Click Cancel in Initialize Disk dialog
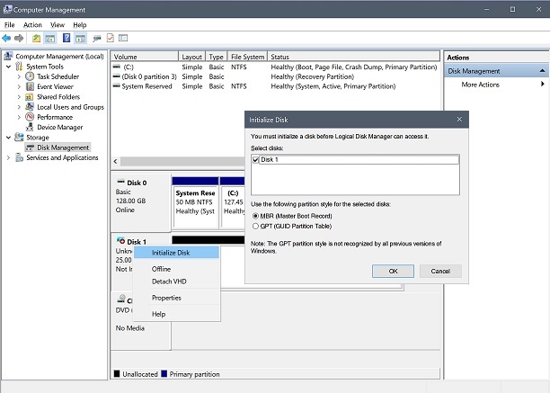This screenshot has width=550, height=393. point(440,271)
